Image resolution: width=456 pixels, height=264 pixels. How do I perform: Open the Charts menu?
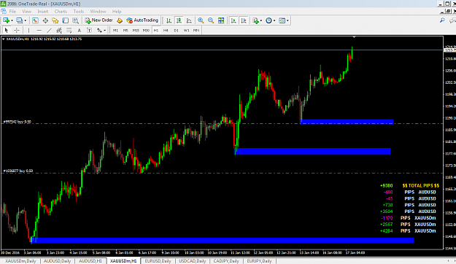(61, 12)
